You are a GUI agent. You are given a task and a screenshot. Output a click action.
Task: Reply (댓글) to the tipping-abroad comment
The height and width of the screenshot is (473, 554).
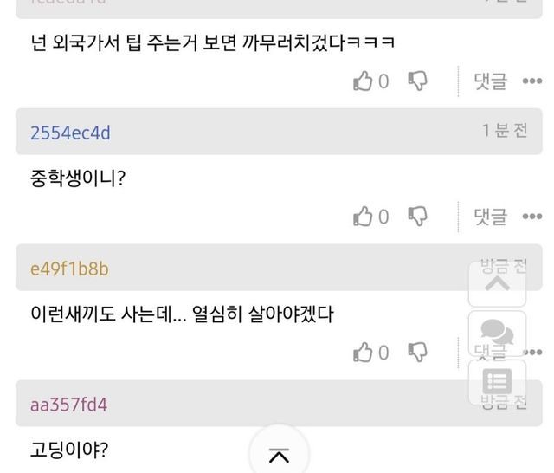490,81
